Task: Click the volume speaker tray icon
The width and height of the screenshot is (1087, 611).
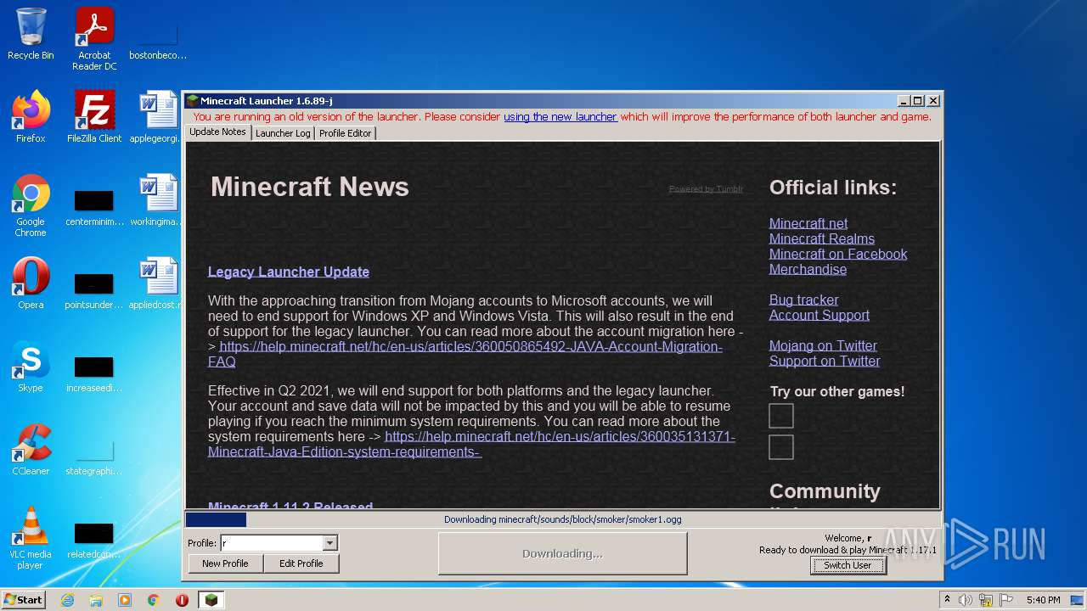Action: point(966,600)
